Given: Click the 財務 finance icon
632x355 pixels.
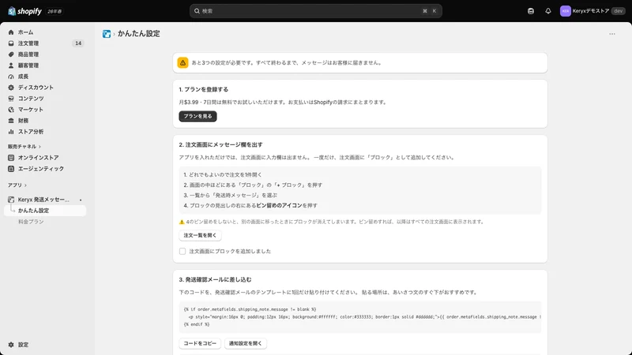Looking at the screenshot, I should pyautogui.click(x=11, y=121).
